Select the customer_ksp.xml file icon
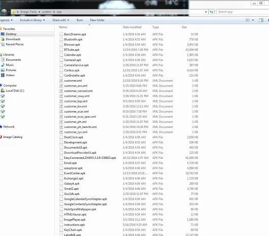This screenshot has height=236, width=269. click(61, 101)
